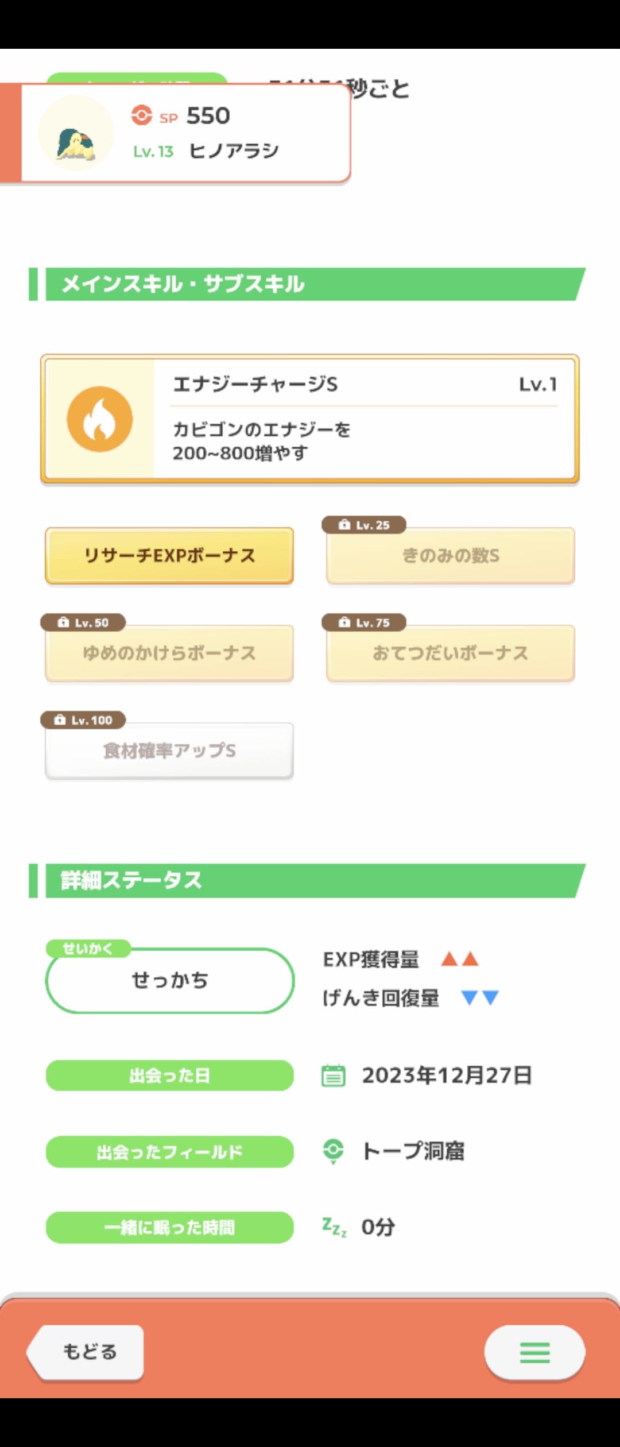Open the せっかち nature box

tap(170, 980)
